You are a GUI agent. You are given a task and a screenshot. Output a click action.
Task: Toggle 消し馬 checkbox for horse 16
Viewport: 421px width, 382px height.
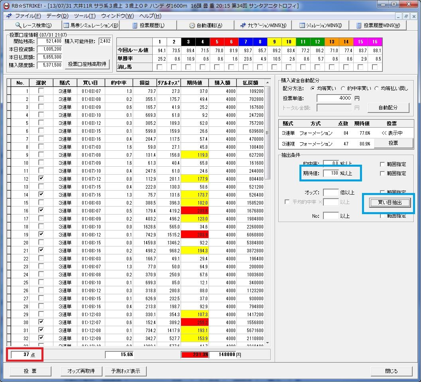pos(375,67)
